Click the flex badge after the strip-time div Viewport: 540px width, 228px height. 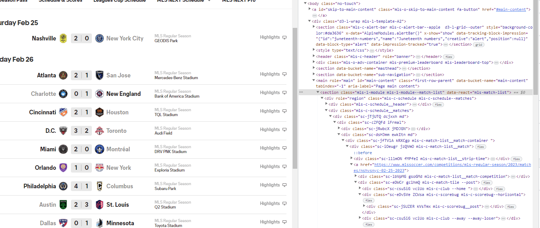(x=517, y=159)
